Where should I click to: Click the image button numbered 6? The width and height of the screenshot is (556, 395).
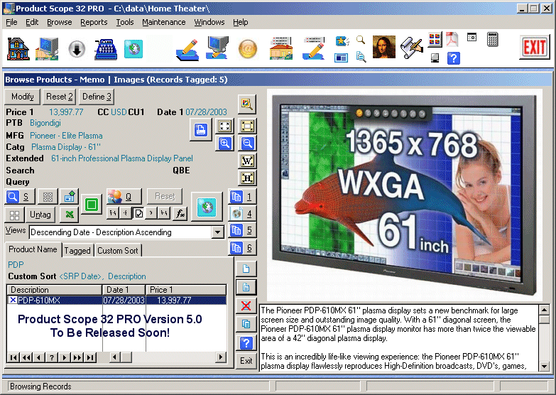coord(242,247)
